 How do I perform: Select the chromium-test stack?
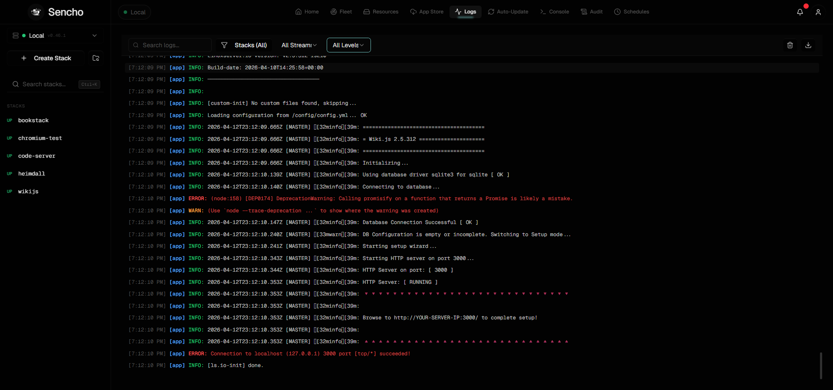click(55, 138)
